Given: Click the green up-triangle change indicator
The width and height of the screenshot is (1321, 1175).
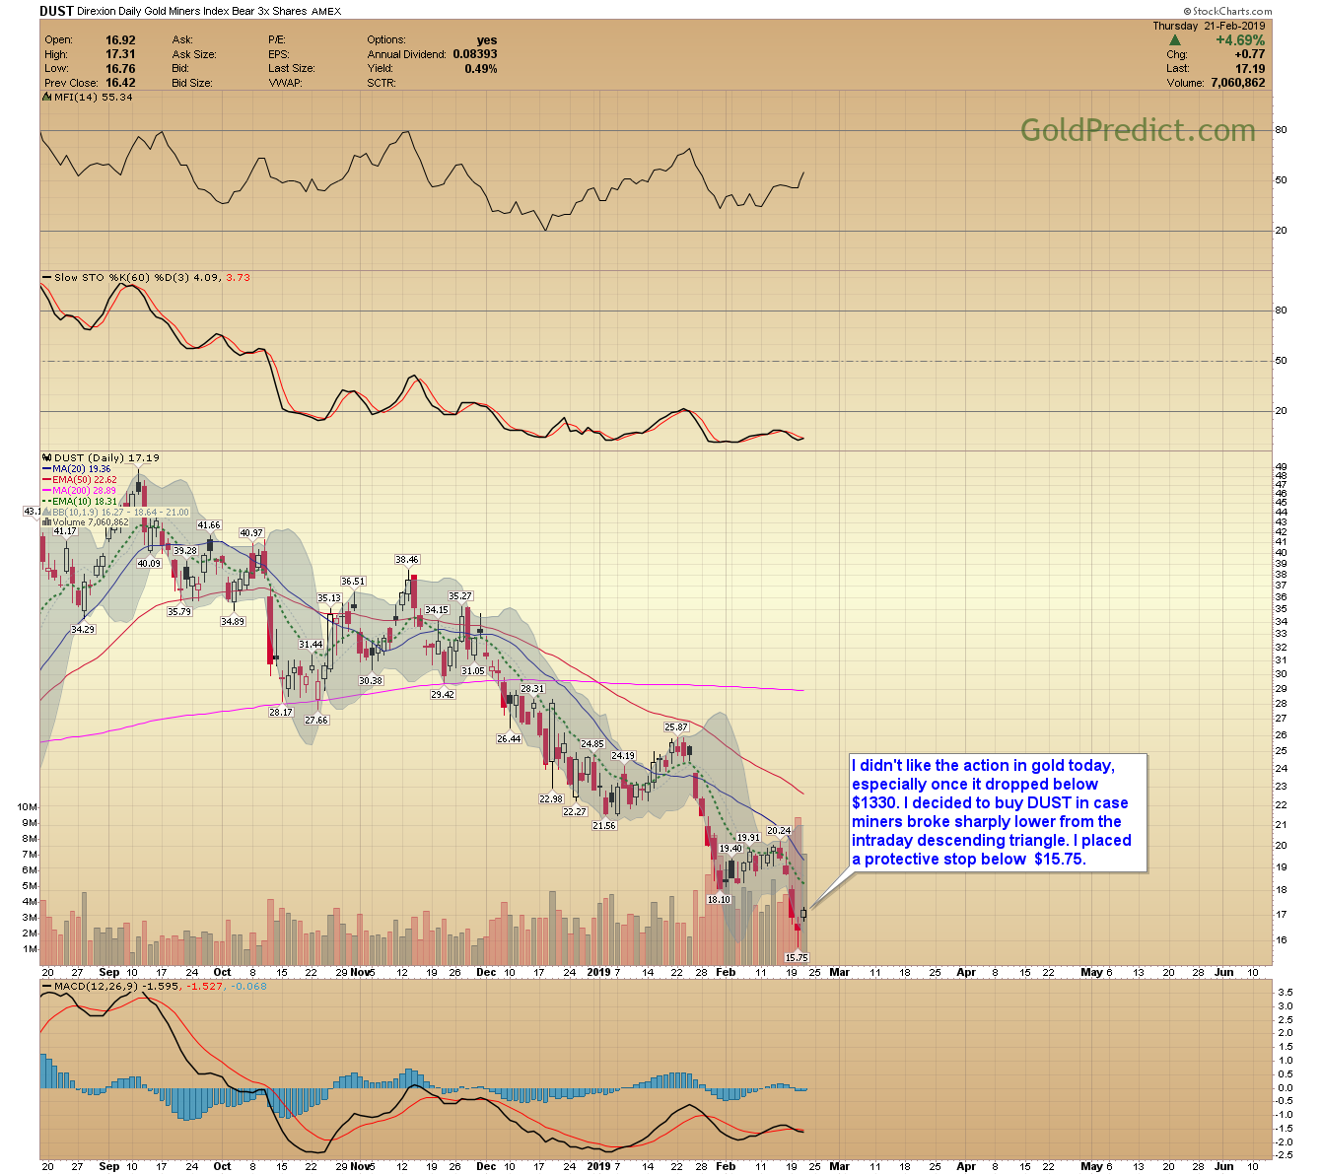Looking at the screenshot, I should tap(1175, 40).
